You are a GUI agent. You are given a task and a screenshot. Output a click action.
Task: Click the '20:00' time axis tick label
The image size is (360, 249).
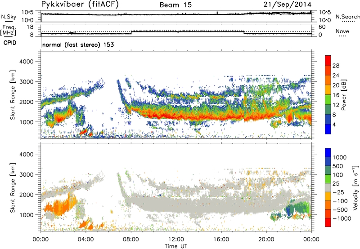coord(266,240)
